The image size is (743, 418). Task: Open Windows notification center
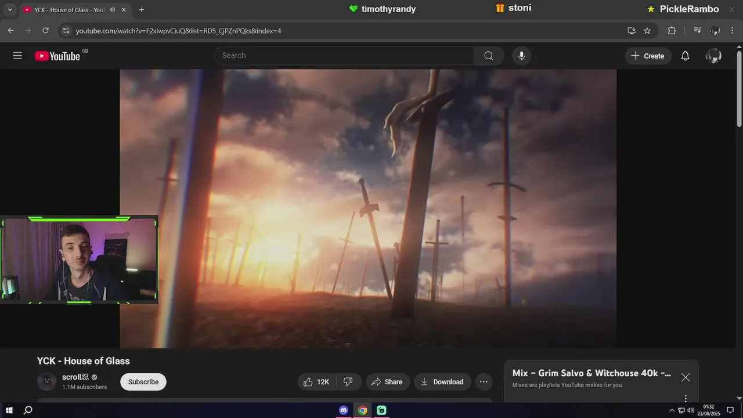tap(730, 410)
